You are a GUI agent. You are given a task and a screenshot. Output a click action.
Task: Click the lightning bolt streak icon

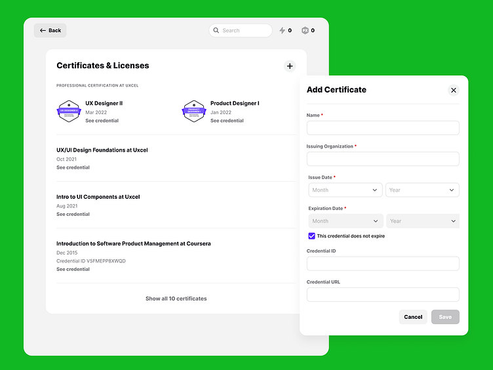point(283,30)
